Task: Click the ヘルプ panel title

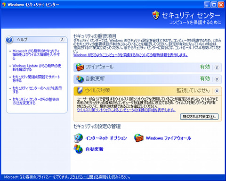Action: [x=22, y=40]
